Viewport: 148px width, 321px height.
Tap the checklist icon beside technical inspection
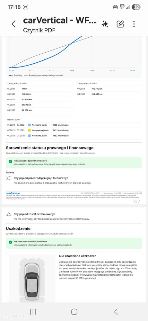tap(8, 178)
